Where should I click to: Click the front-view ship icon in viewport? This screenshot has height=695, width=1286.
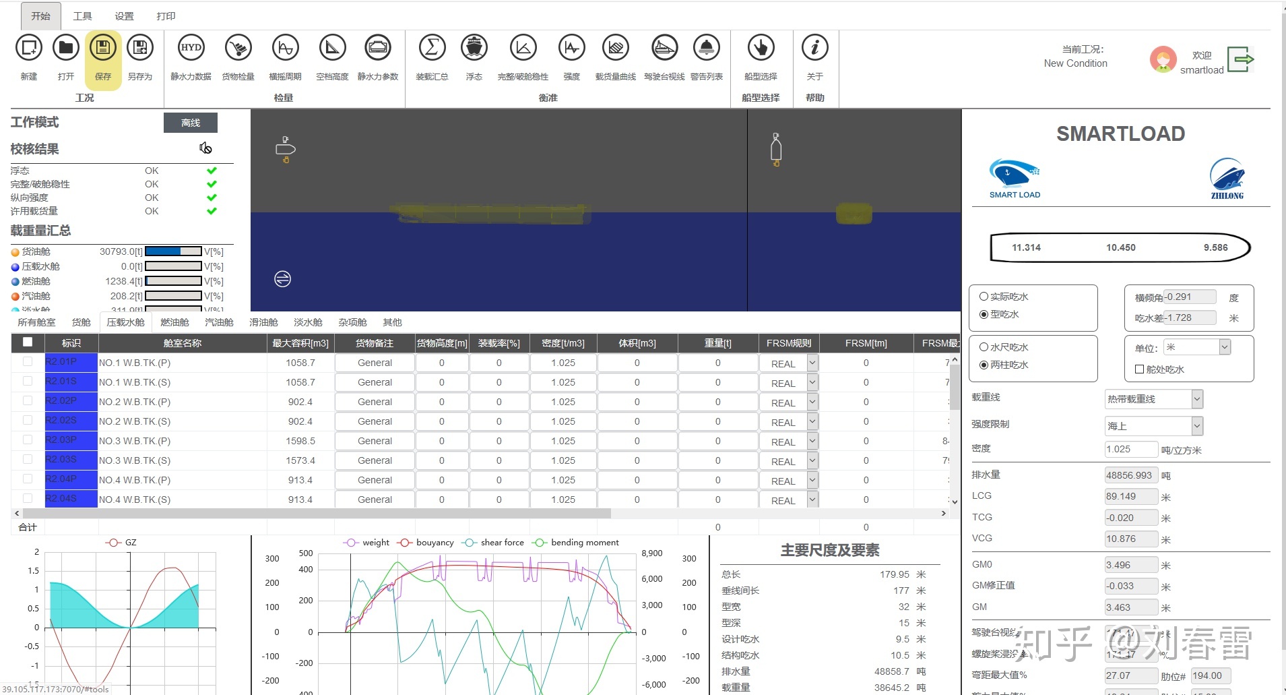(776, 150)
